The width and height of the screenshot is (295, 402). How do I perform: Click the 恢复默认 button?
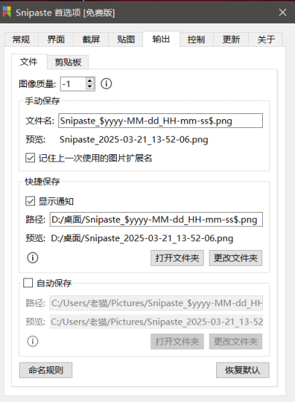point(242,370)
